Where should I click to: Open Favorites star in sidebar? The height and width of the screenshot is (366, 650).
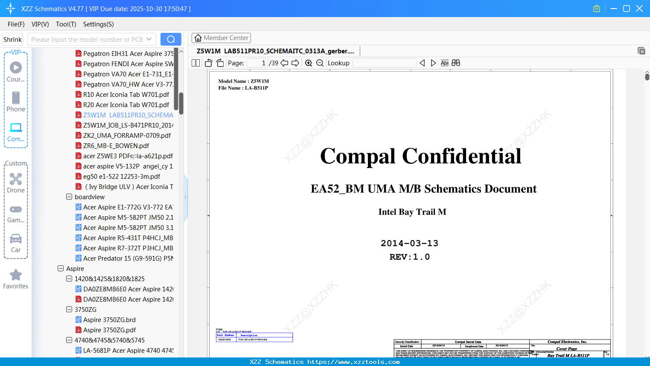pos(16,279)
